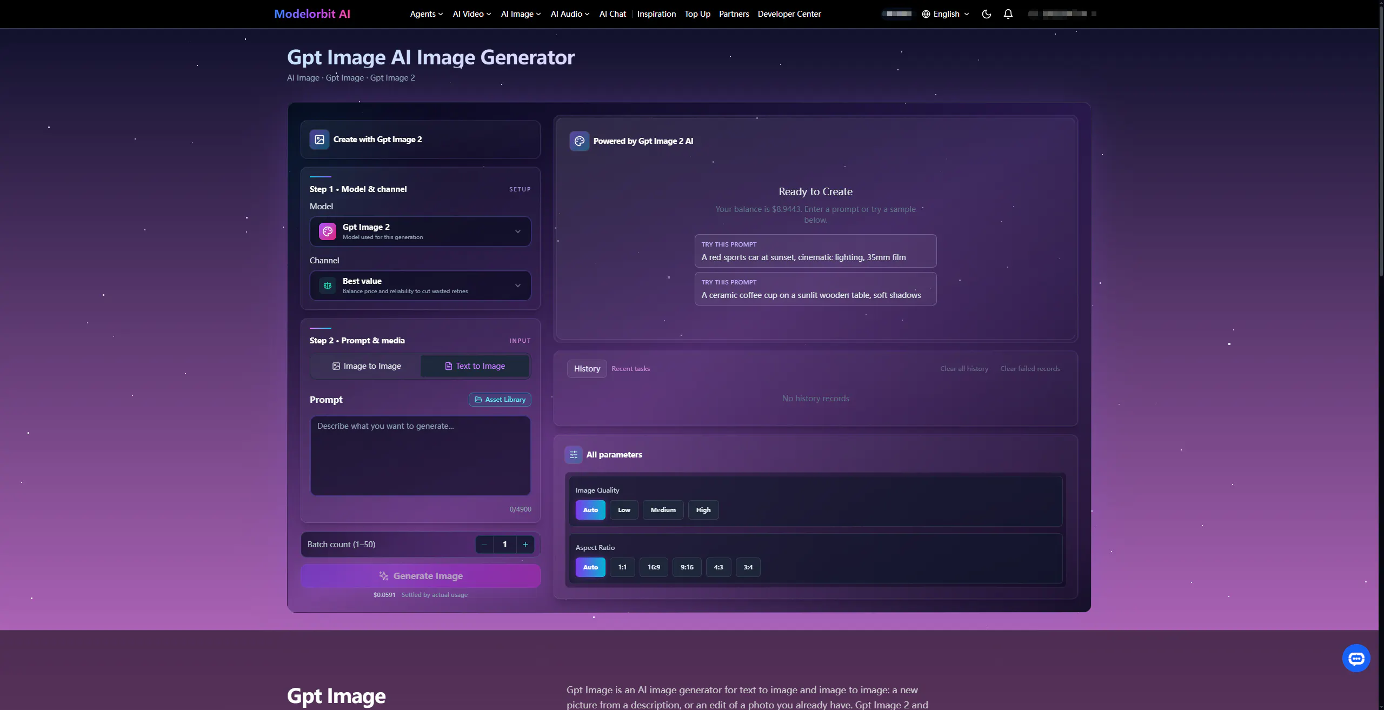
Task: Switch to Text to Image tab
Action: coord(475,366)
